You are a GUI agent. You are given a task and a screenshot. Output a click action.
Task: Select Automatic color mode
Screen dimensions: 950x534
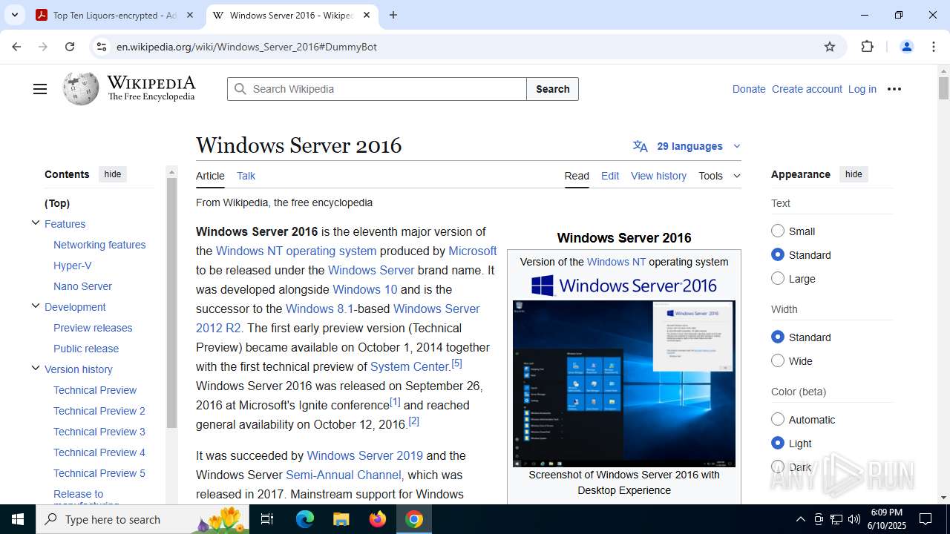pyautogui.click(x=778, y=419)
